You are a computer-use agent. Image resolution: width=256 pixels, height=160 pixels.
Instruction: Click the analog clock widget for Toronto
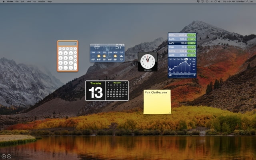point(148,61)
